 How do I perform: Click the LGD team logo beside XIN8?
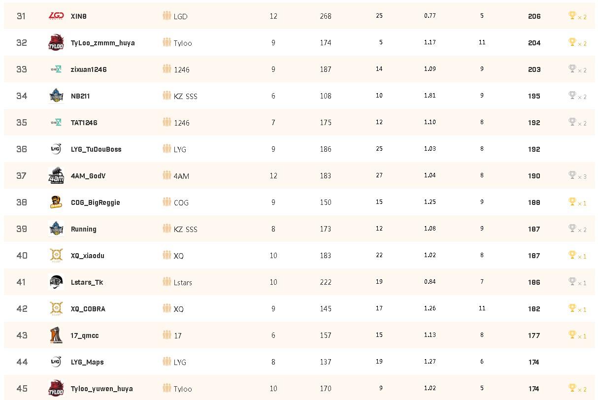56,16
